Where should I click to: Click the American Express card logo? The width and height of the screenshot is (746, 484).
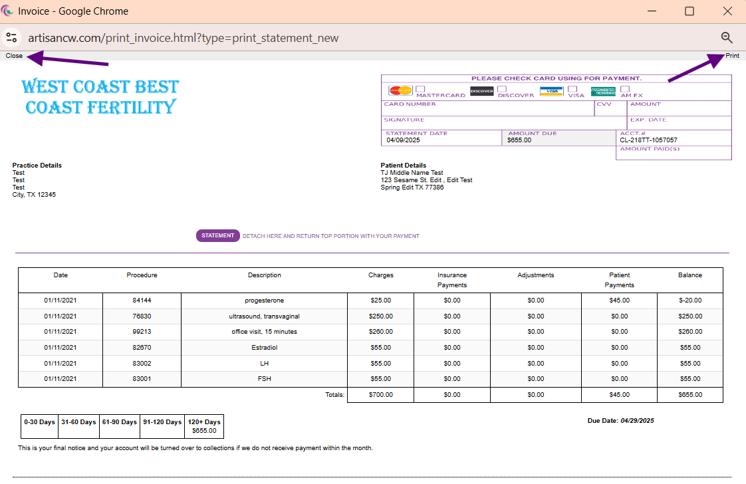click(602, 91)
